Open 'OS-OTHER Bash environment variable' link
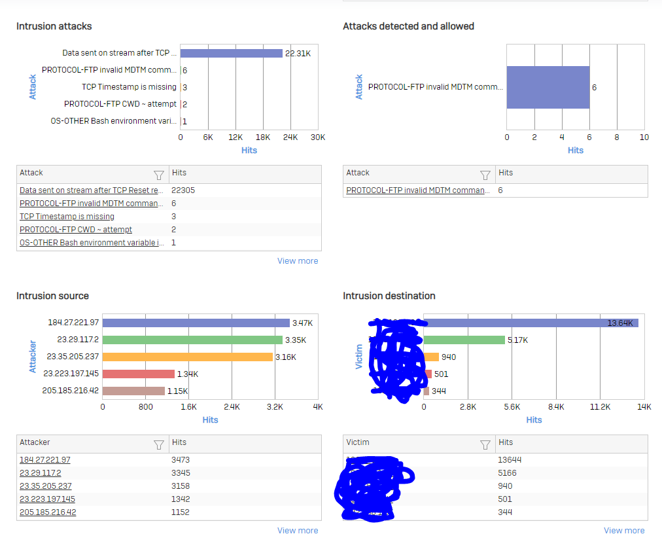 coord(92,243)
